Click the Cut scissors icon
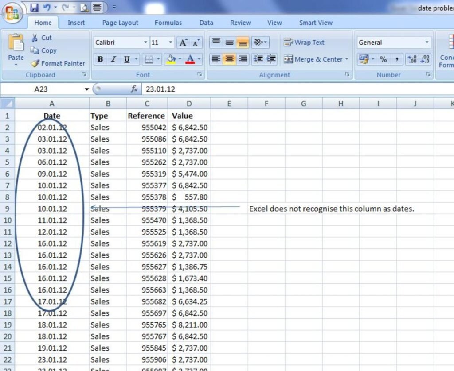Screen dimensions: 454x371 (35, 38)
